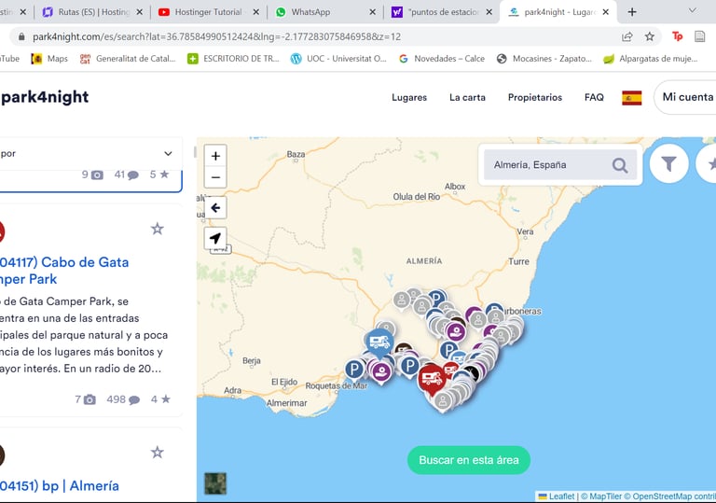This screenshot has height=503, width=716.
Task: Zoom out on the map
Action: [215, 177]
